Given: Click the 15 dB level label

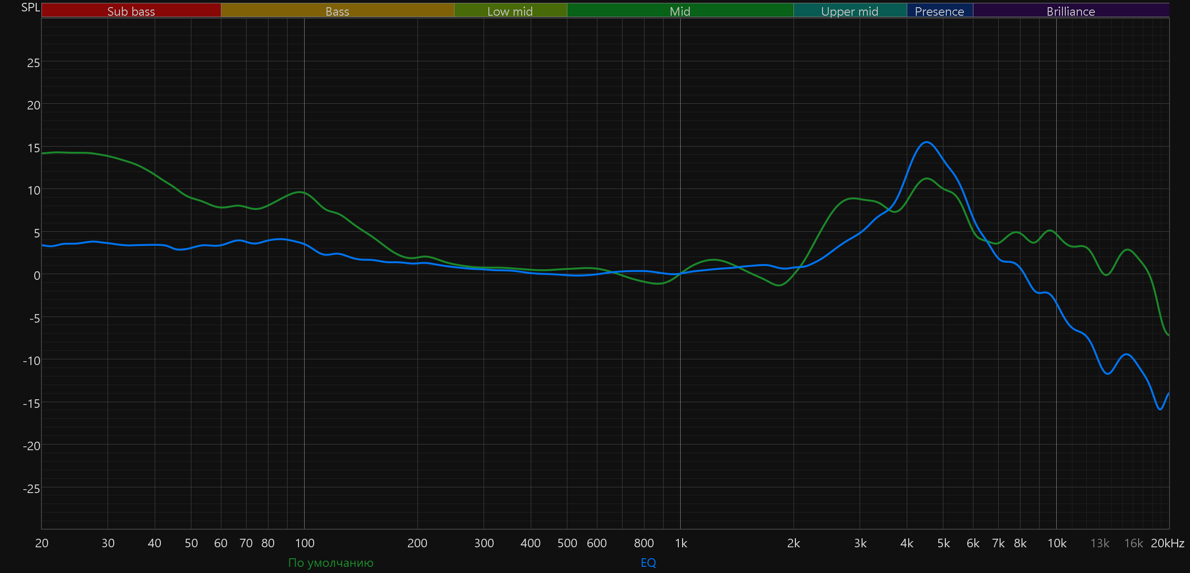Looking at the screenshot, I should coord(33,148).
